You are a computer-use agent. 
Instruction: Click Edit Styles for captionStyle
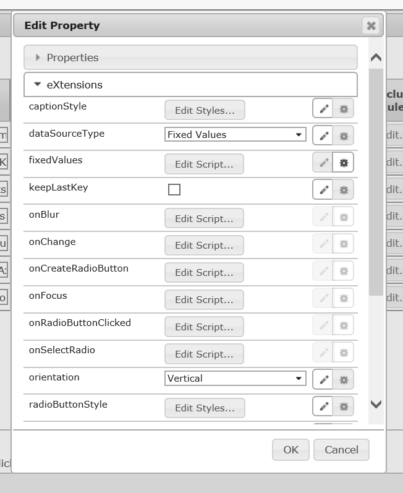point(205,111)
